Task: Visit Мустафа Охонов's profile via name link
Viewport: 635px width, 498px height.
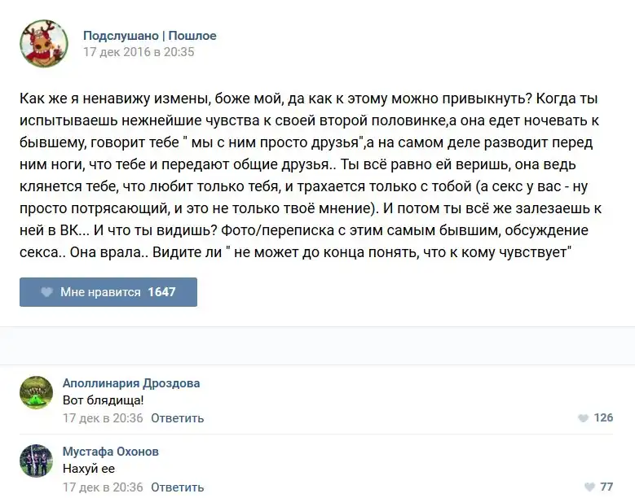Action: tap(111, 452)
